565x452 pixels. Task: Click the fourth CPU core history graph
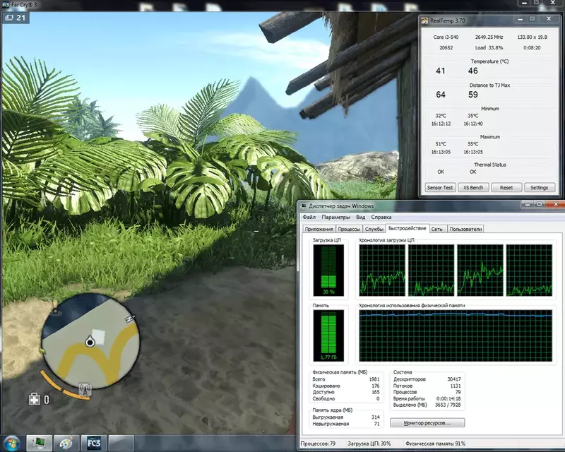click(x=529, y=270)
